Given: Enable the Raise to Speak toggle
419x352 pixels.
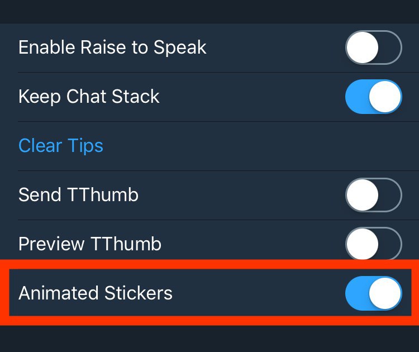Looking at the screenshot, I should click(x=373, y=47).
